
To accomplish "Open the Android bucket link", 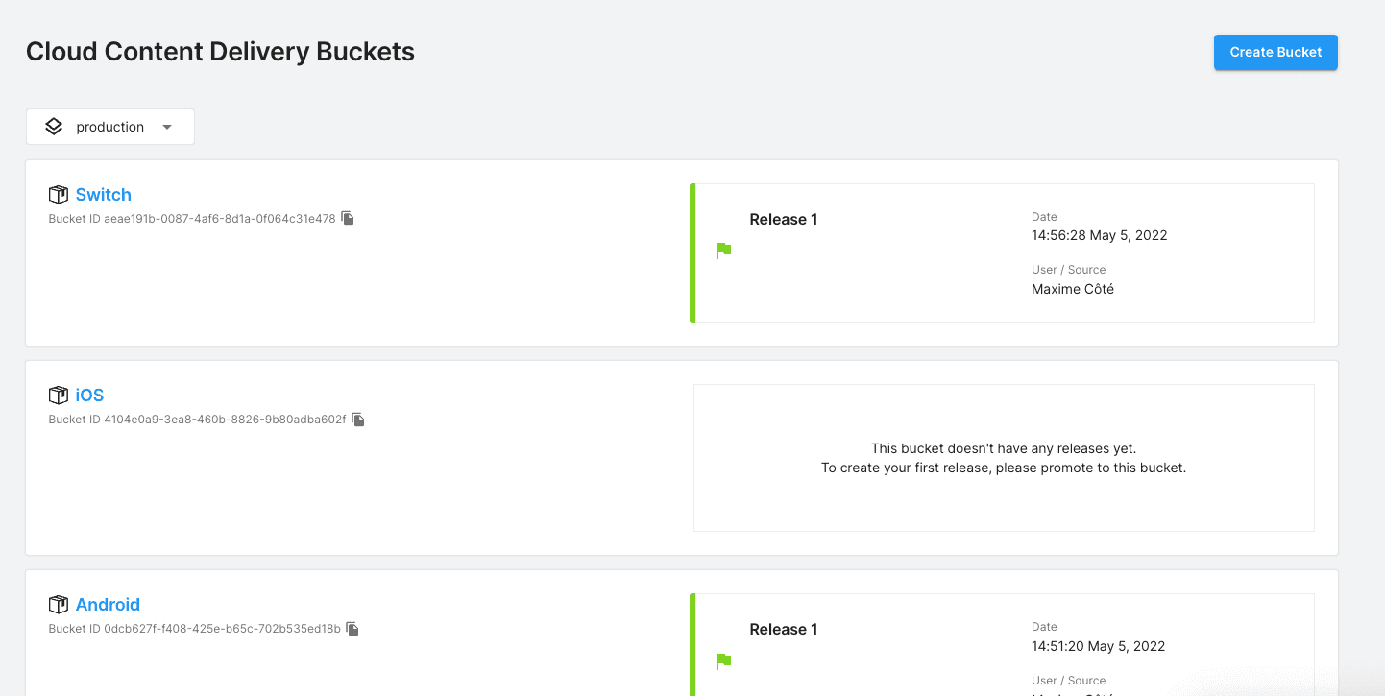I will coord(108,605).
